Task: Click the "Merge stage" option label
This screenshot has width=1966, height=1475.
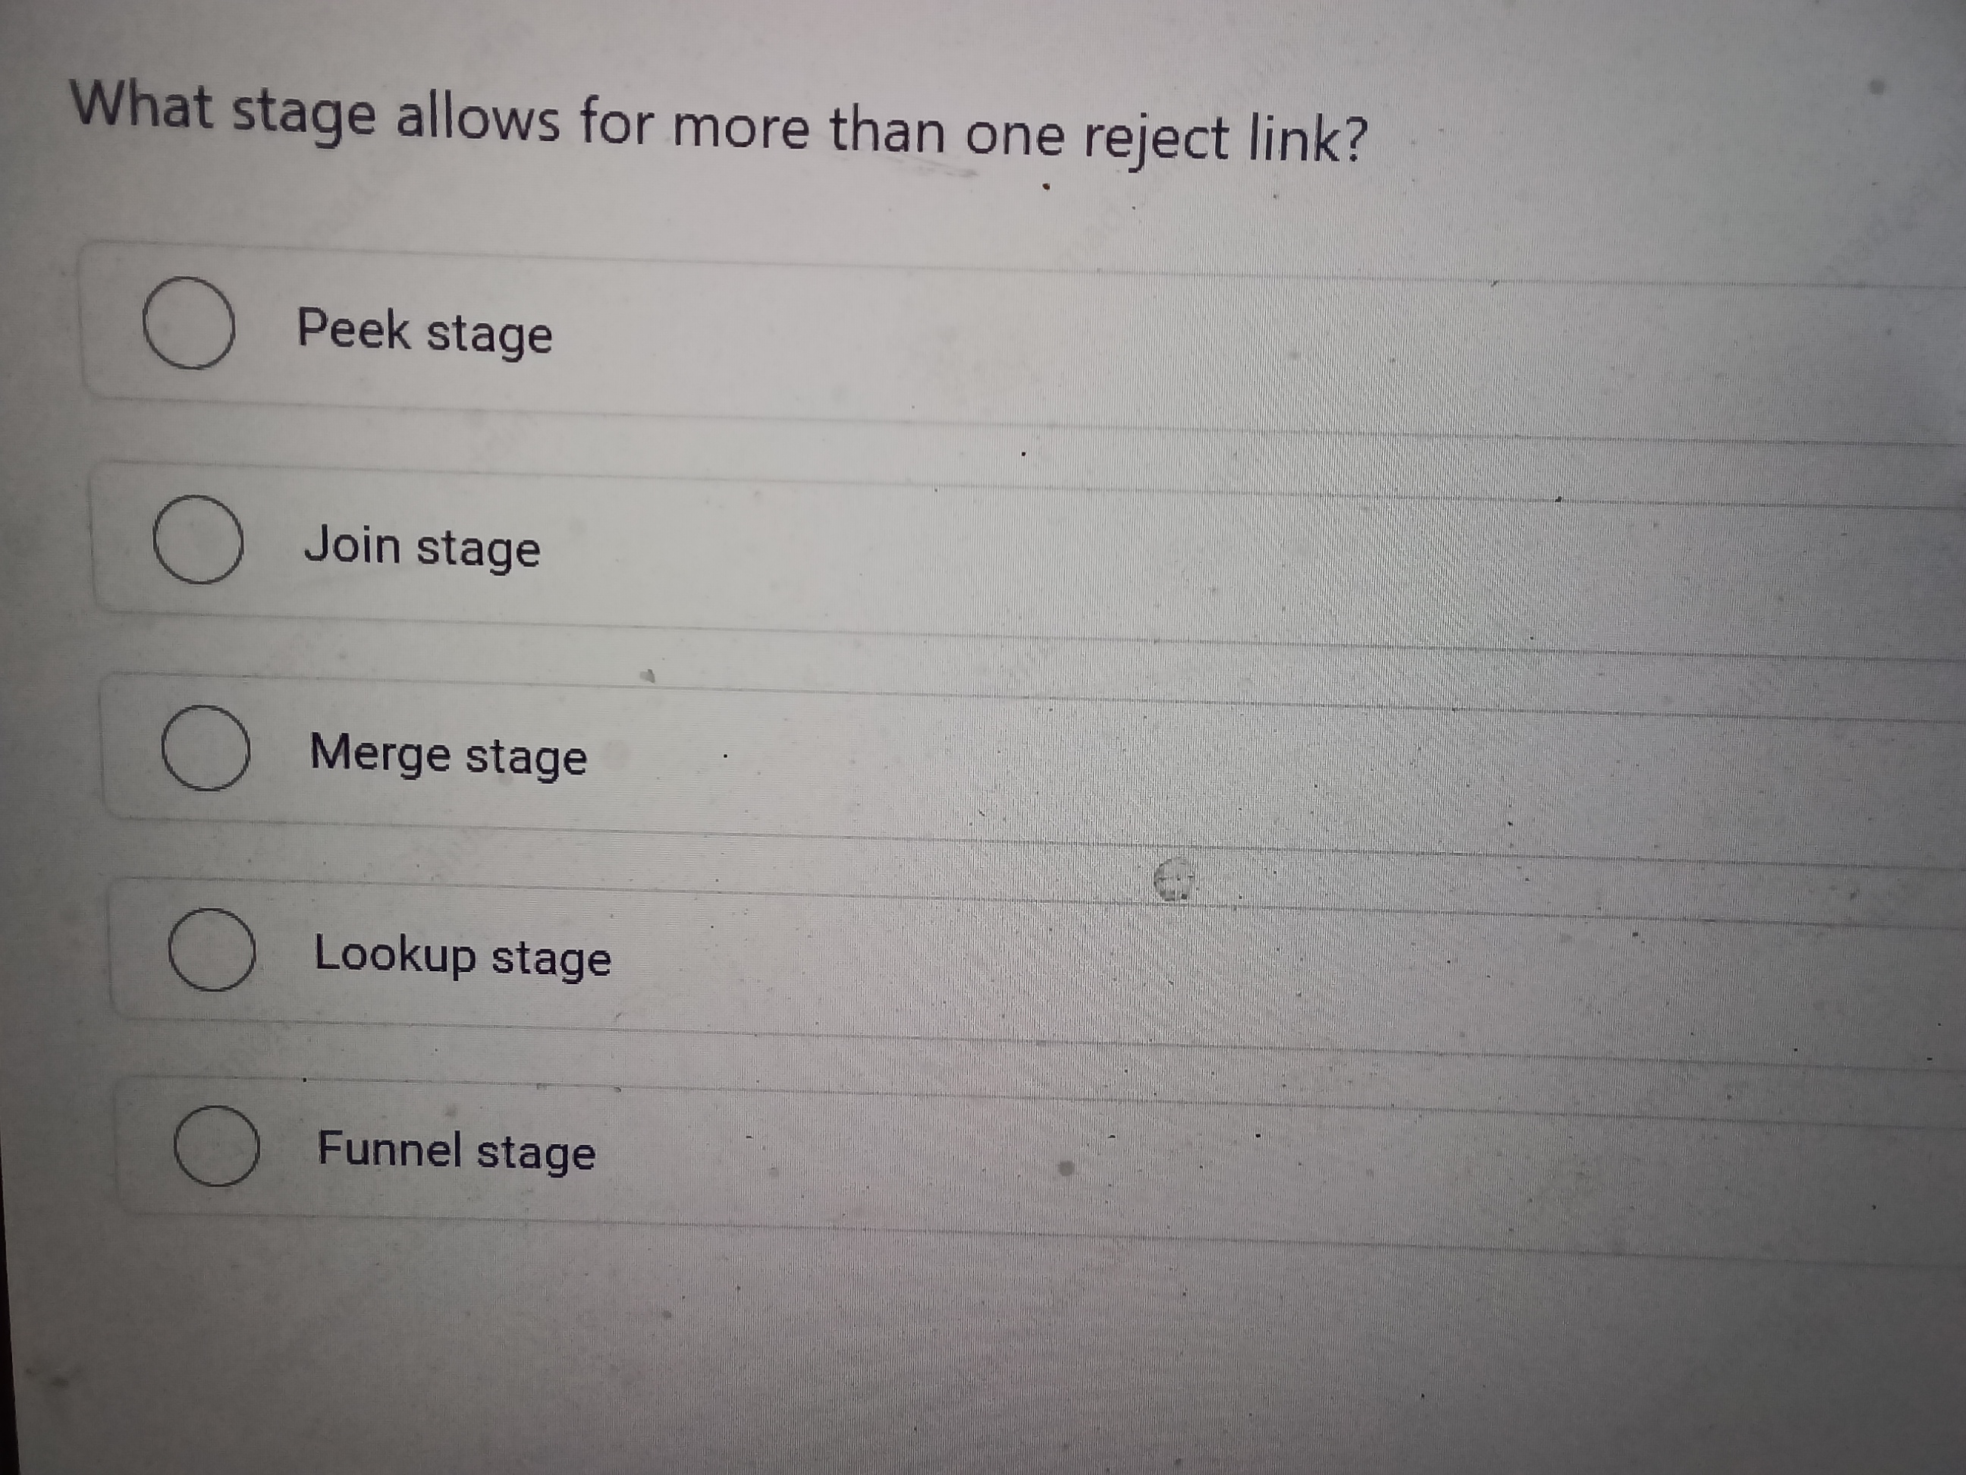Action: pos(448,755)
